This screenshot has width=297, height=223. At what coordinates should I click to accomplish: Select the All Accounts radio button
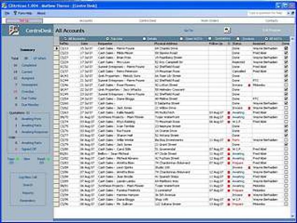click(x=65, y=38)
